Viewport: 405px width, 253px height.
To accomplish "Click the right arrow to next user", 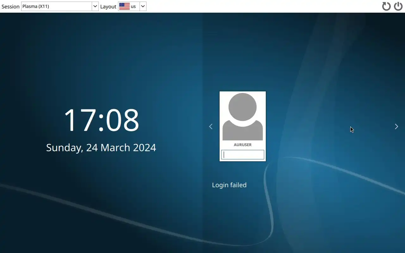I will [x=396, y=126].
